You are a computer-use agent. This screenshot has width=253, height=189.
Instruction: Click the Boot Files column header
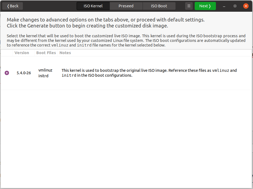[46, 53]
